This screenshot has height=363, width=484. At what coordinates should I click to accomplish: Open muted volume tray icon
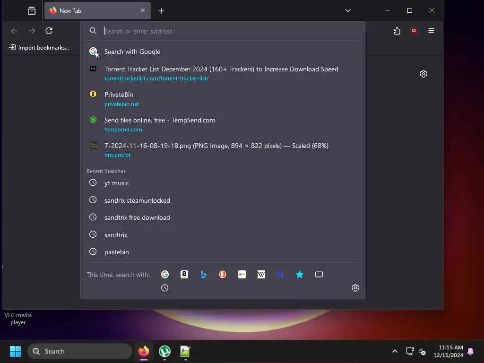(x=422, y=351)
